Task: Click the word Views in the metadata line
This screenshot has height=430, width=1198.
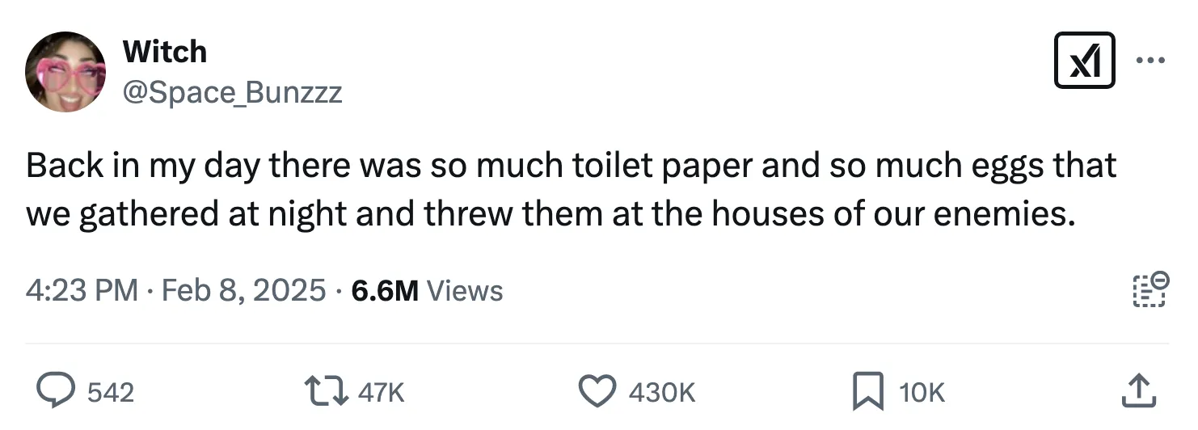Action: [464, 290]
